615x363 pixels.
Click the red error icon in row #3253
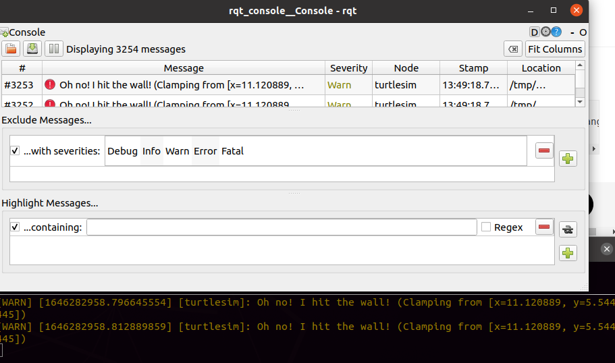click(50, 84)
